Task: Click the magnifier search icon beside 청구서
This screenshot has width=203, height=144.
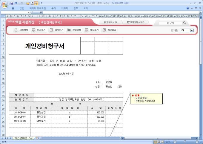Action: point(184,23)
